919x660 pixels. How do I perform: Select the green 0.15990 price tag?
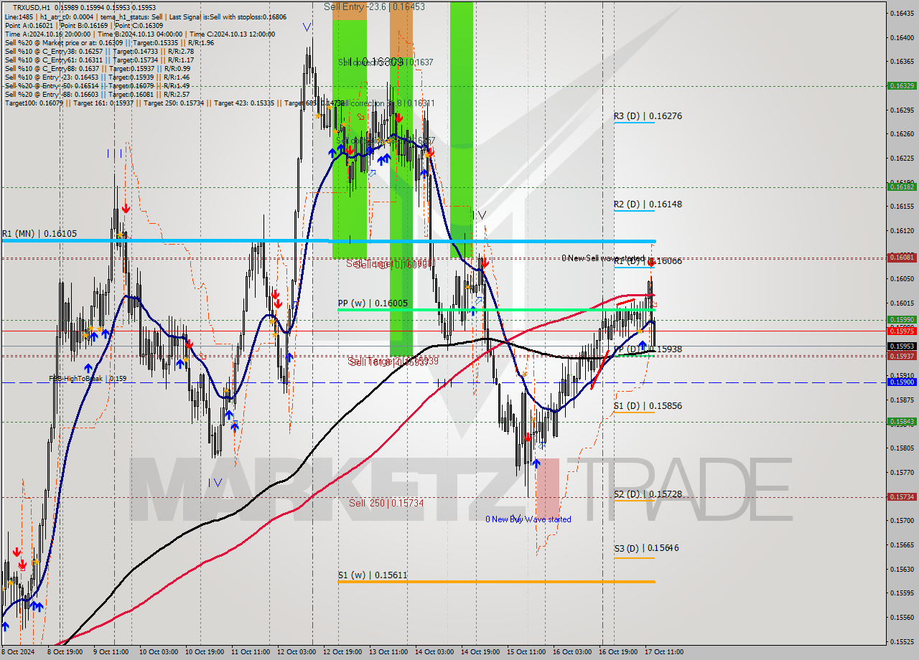902,320
